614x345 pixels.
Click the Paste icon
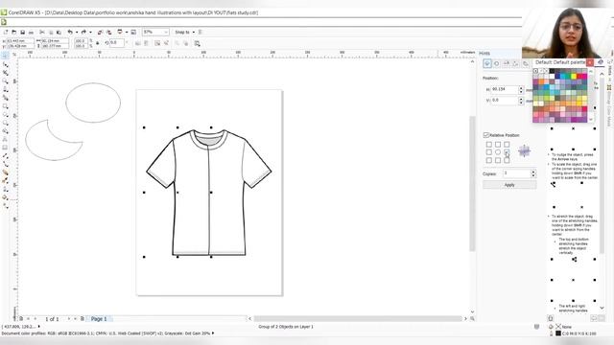coord(59,32)
